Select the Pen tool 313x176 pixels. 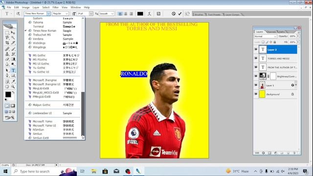click(x=7, y=75)
